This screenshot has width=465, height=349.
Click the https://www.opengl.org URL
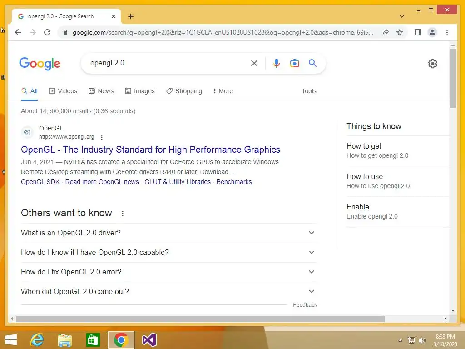coord(67,137)
